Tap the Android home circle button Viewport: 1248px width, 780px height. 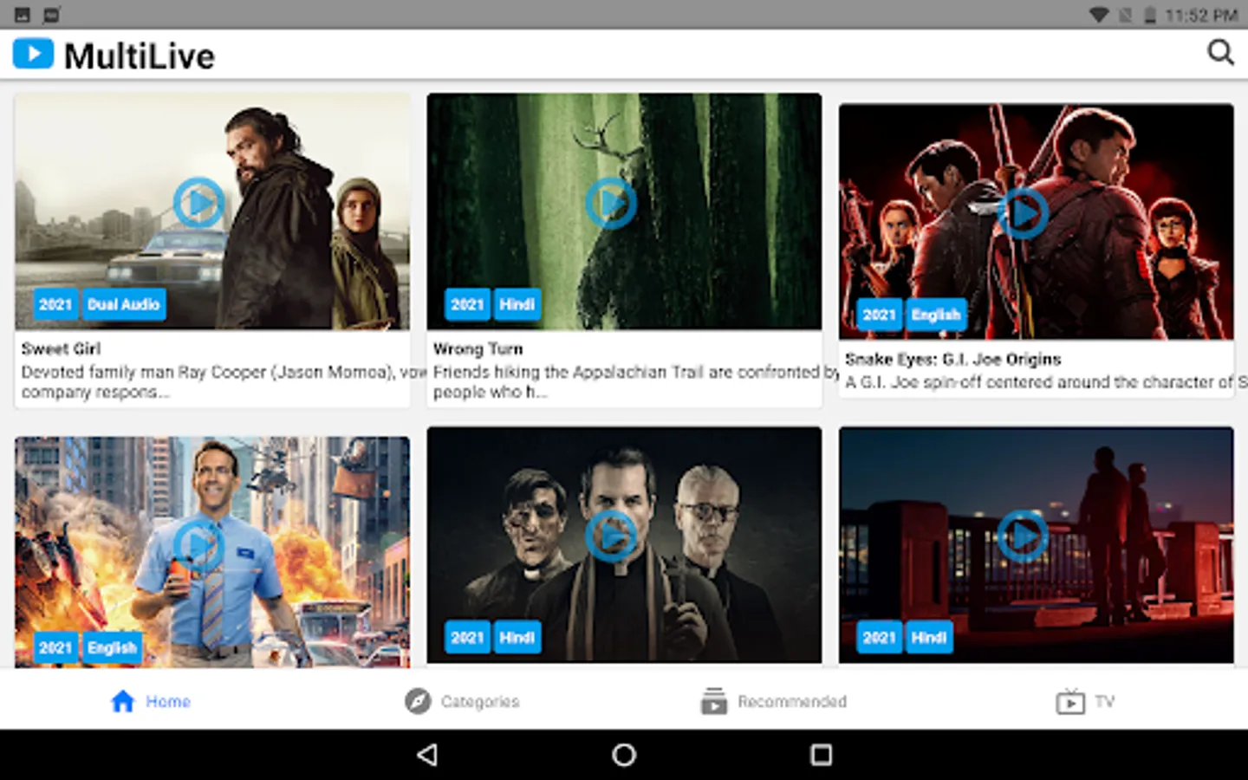(624, 755)
